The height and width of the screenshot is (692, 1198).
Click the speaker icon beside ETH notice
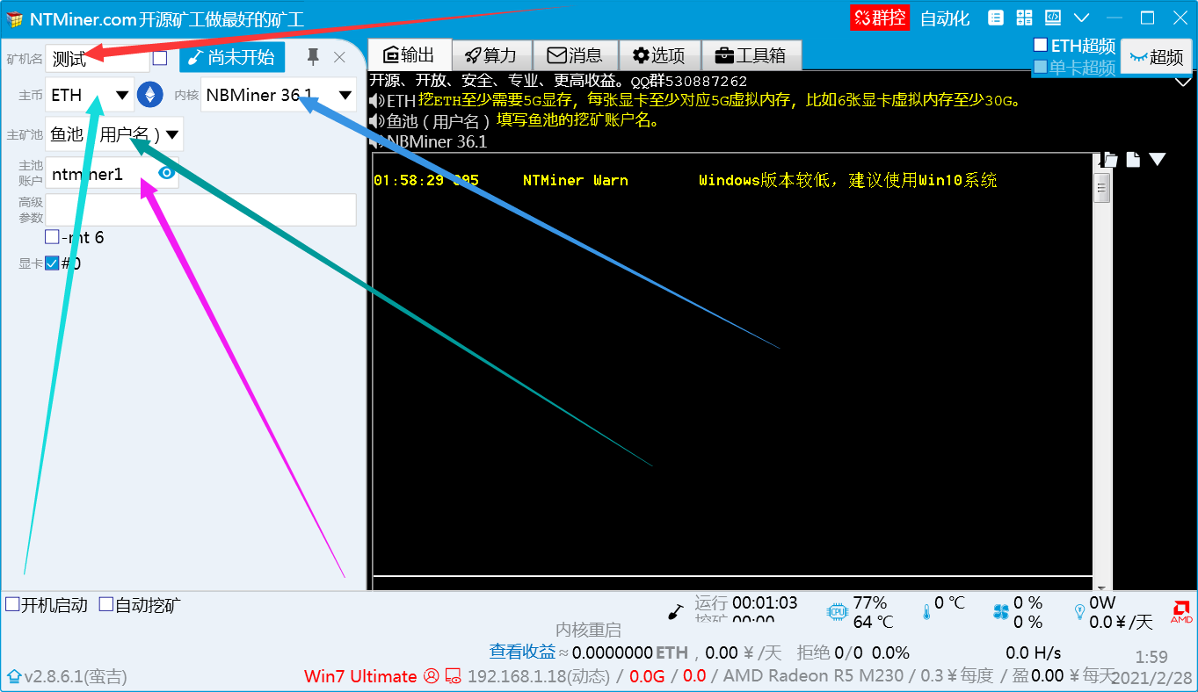point(377,100)
